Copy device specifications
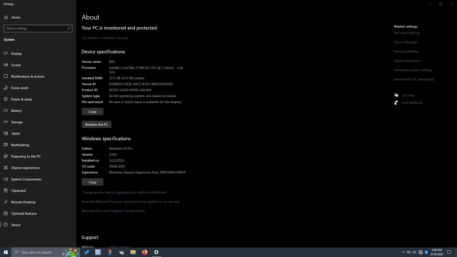The image size is (457, 257). pyautogui.click(x=93, y=112)
